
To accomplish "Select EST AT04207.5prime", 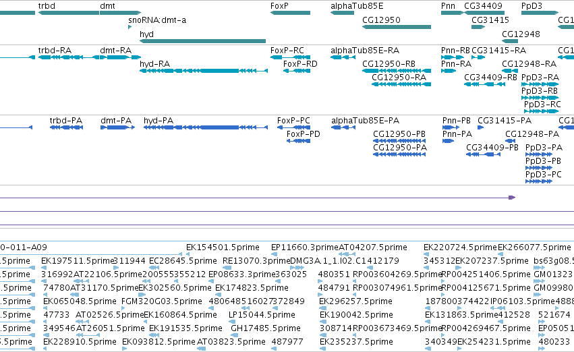I will (x=372, y=247).
